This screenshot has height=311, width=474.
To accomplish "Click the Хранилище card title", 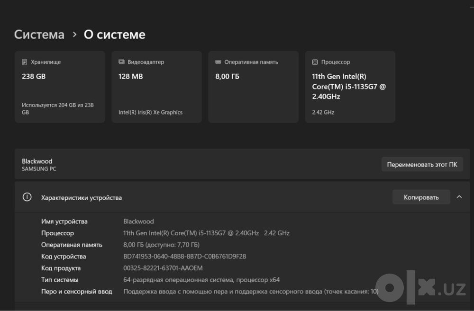I will pos(46,62).
